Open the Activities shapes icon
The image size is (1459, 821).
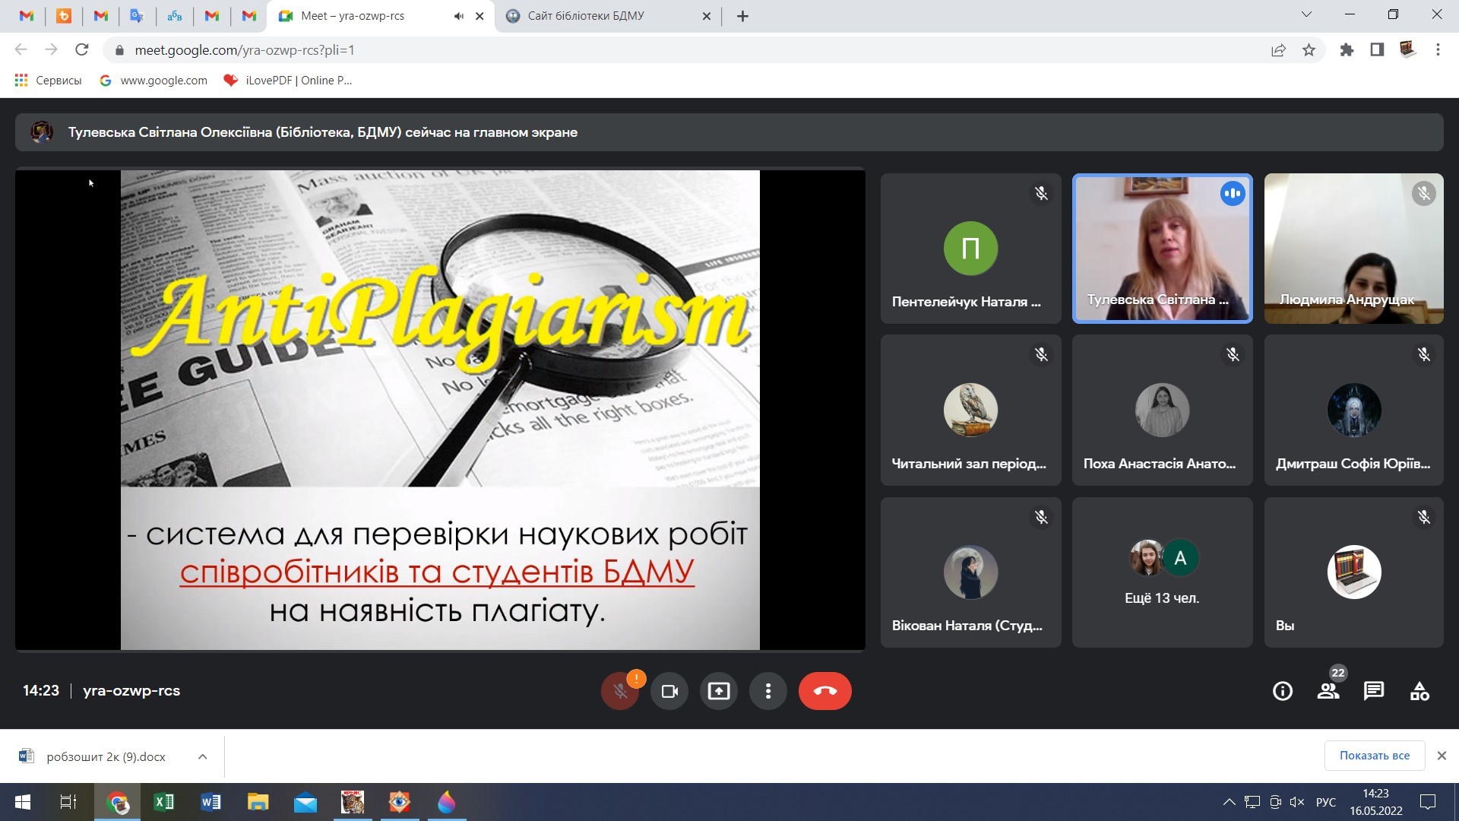[x=1419, y=691]
